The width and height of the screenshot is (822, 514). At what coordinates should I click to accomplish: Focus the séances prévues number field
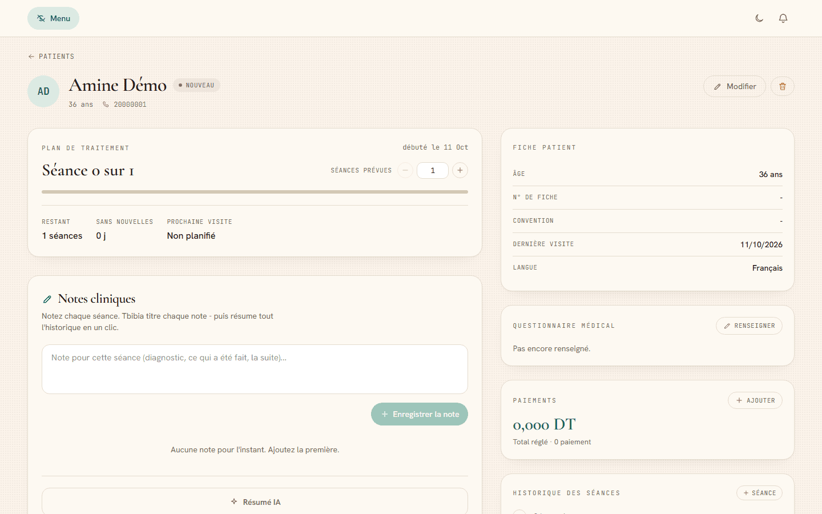click(x=433, y=170)
